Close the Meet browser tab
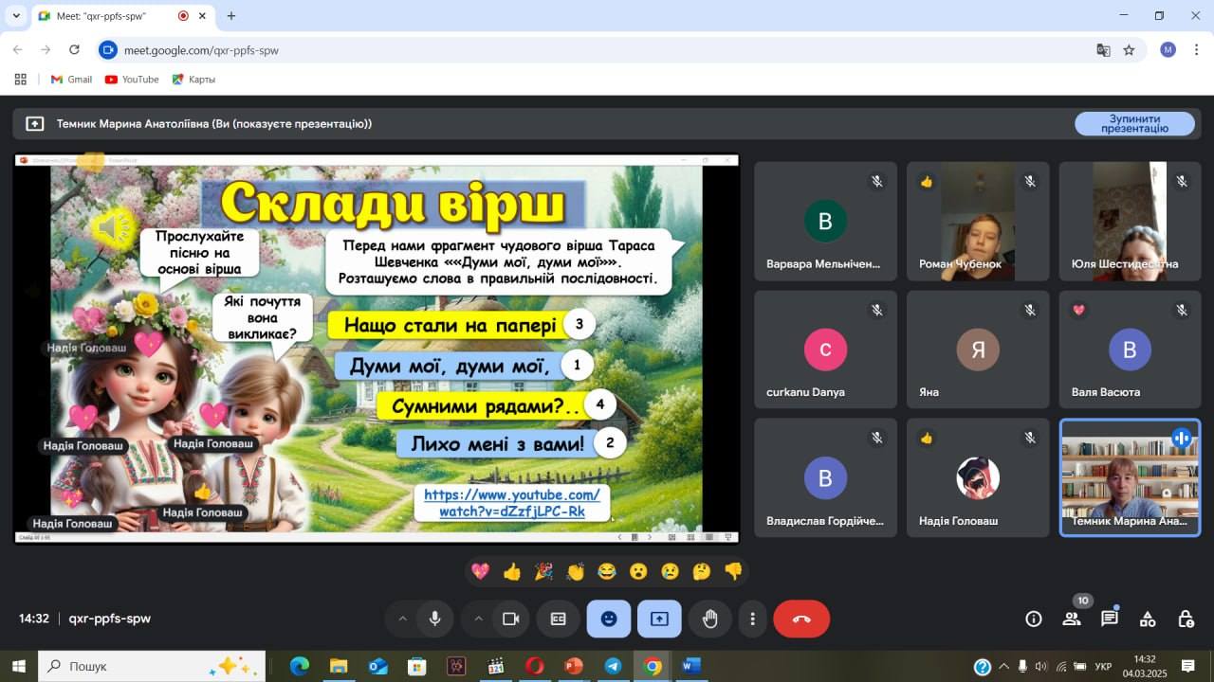This screenshot has width=1214, height=682. tap(203, 16)
